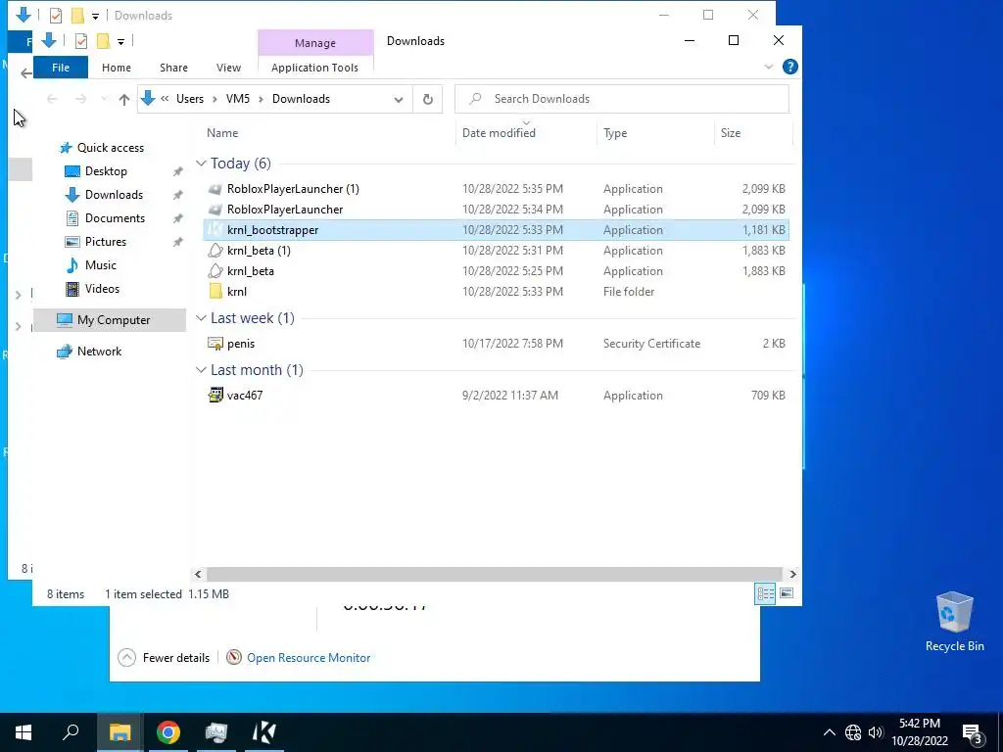Click Quick access star item

110,148
